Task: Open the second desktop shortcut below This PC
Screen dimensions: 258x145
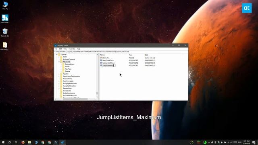Action: tap(5, 19)
